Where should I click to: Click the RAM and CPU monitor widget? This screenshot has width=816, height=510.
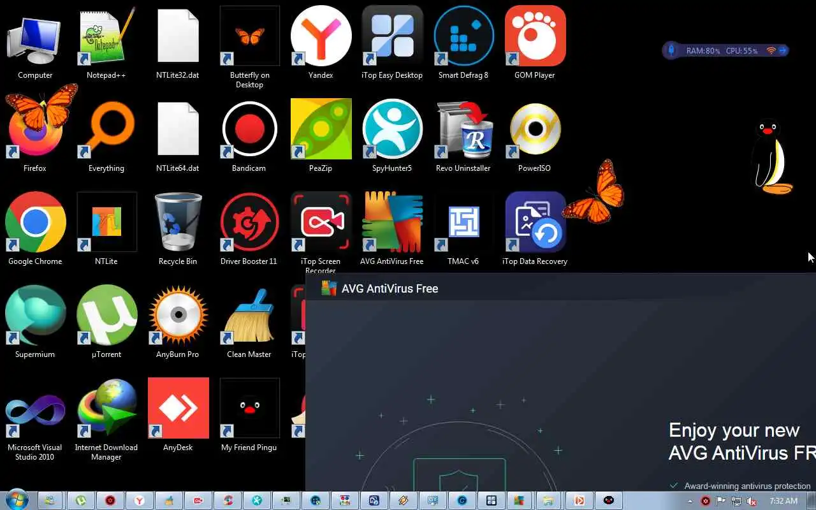pos(725,50)
